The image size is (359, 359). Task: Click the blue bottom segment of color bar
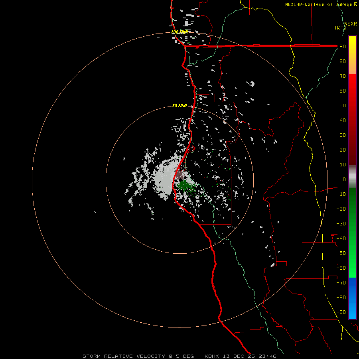pos(352,298)
